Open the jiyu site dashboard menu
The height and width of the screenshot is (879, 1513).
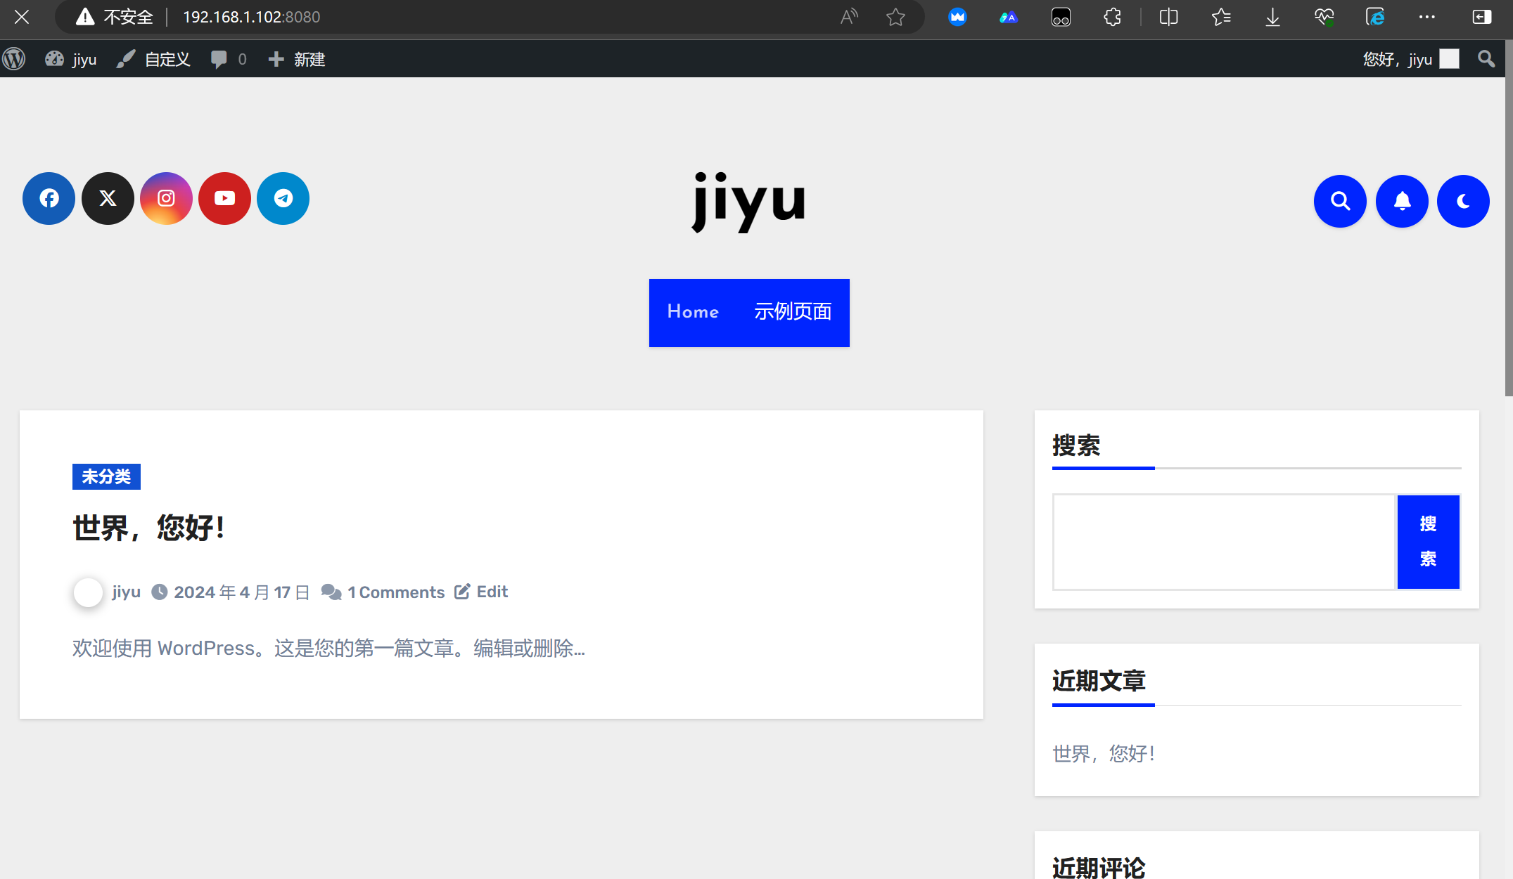(x=72, y=59)
